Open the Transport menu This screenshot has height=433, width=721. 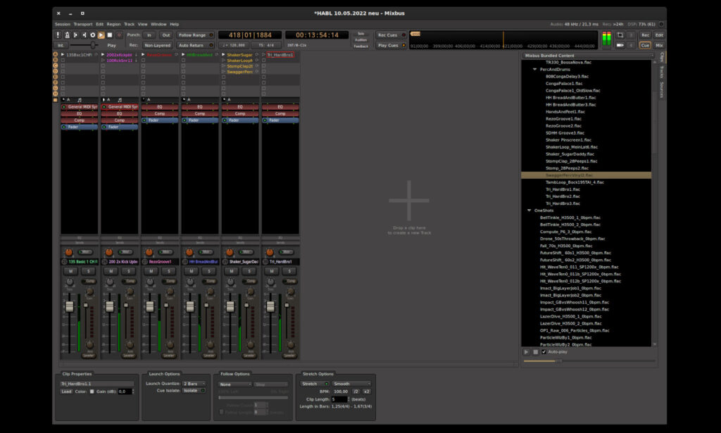tap(83, 25)
